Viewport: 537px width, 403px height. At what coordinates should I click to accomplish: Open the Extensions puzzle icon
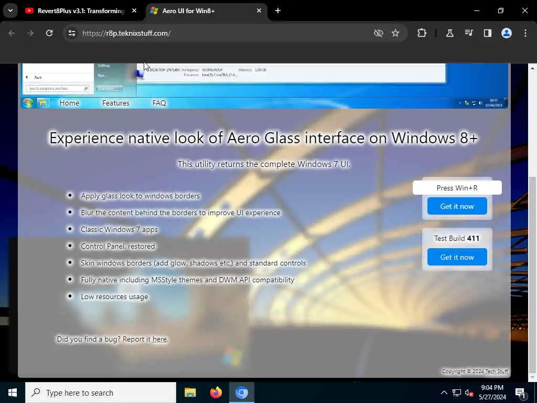(422, 33)
